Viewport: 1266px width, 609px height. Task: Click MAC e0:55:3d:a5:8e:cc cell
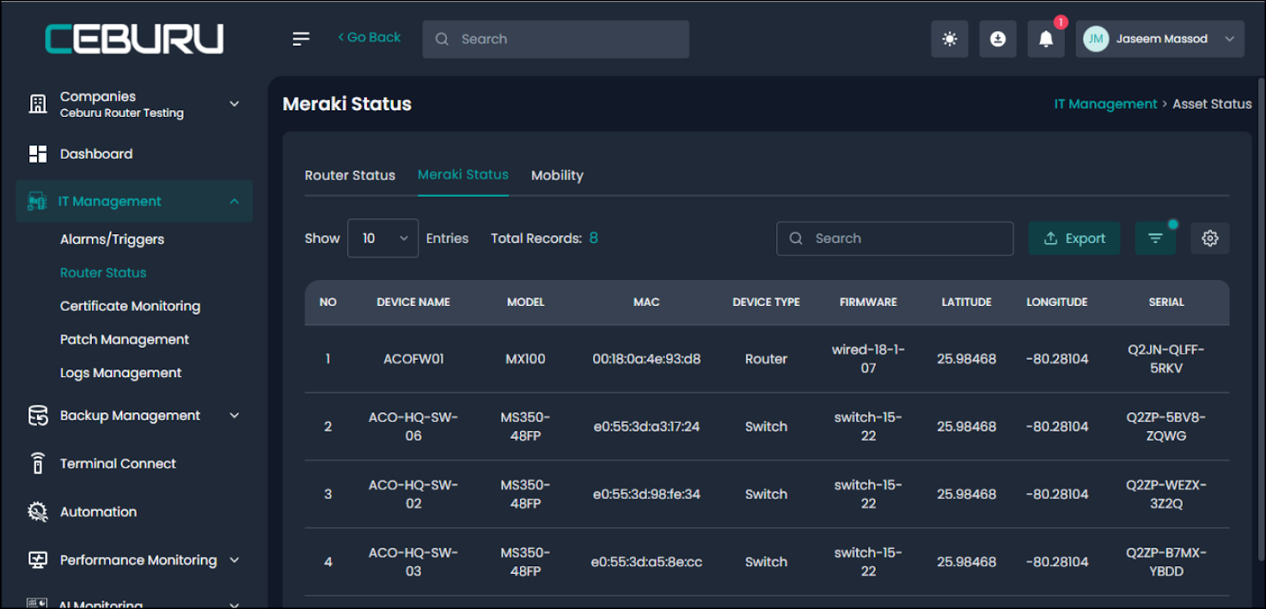646,562
